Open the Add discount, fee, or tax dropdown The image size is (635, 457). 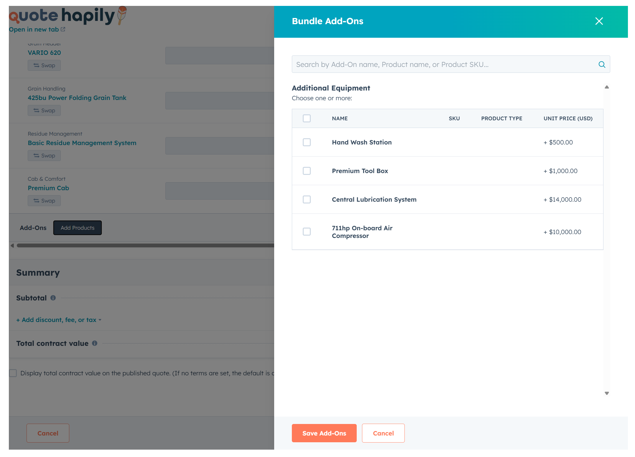point(58,320)
